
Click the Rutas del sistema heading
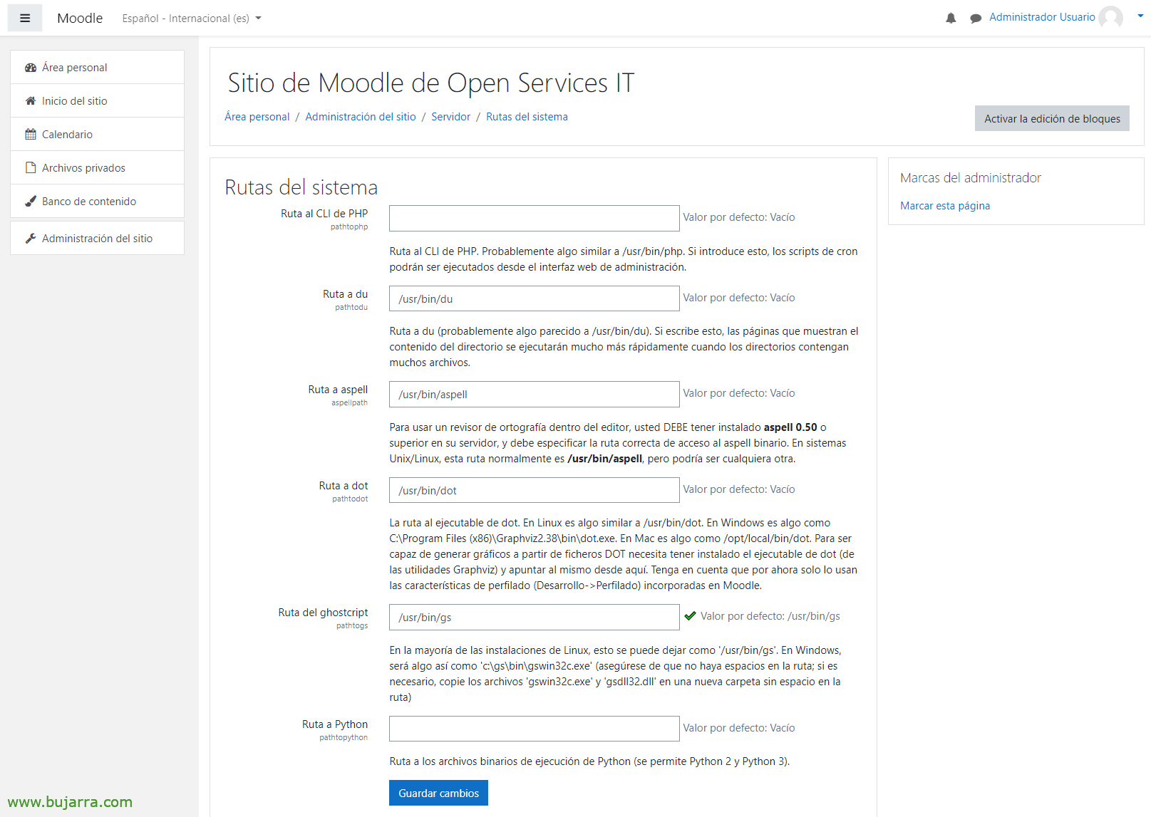click(x=301, y=187)
